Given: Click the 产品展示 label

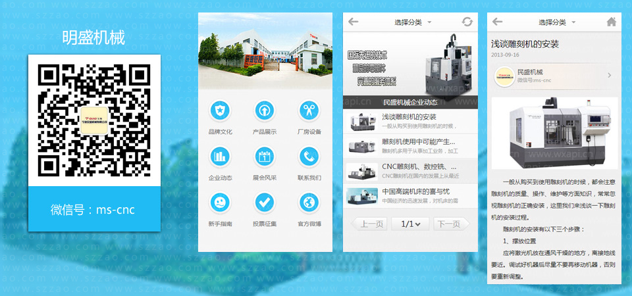Looking at the screenshot, I should pos(265,132).
